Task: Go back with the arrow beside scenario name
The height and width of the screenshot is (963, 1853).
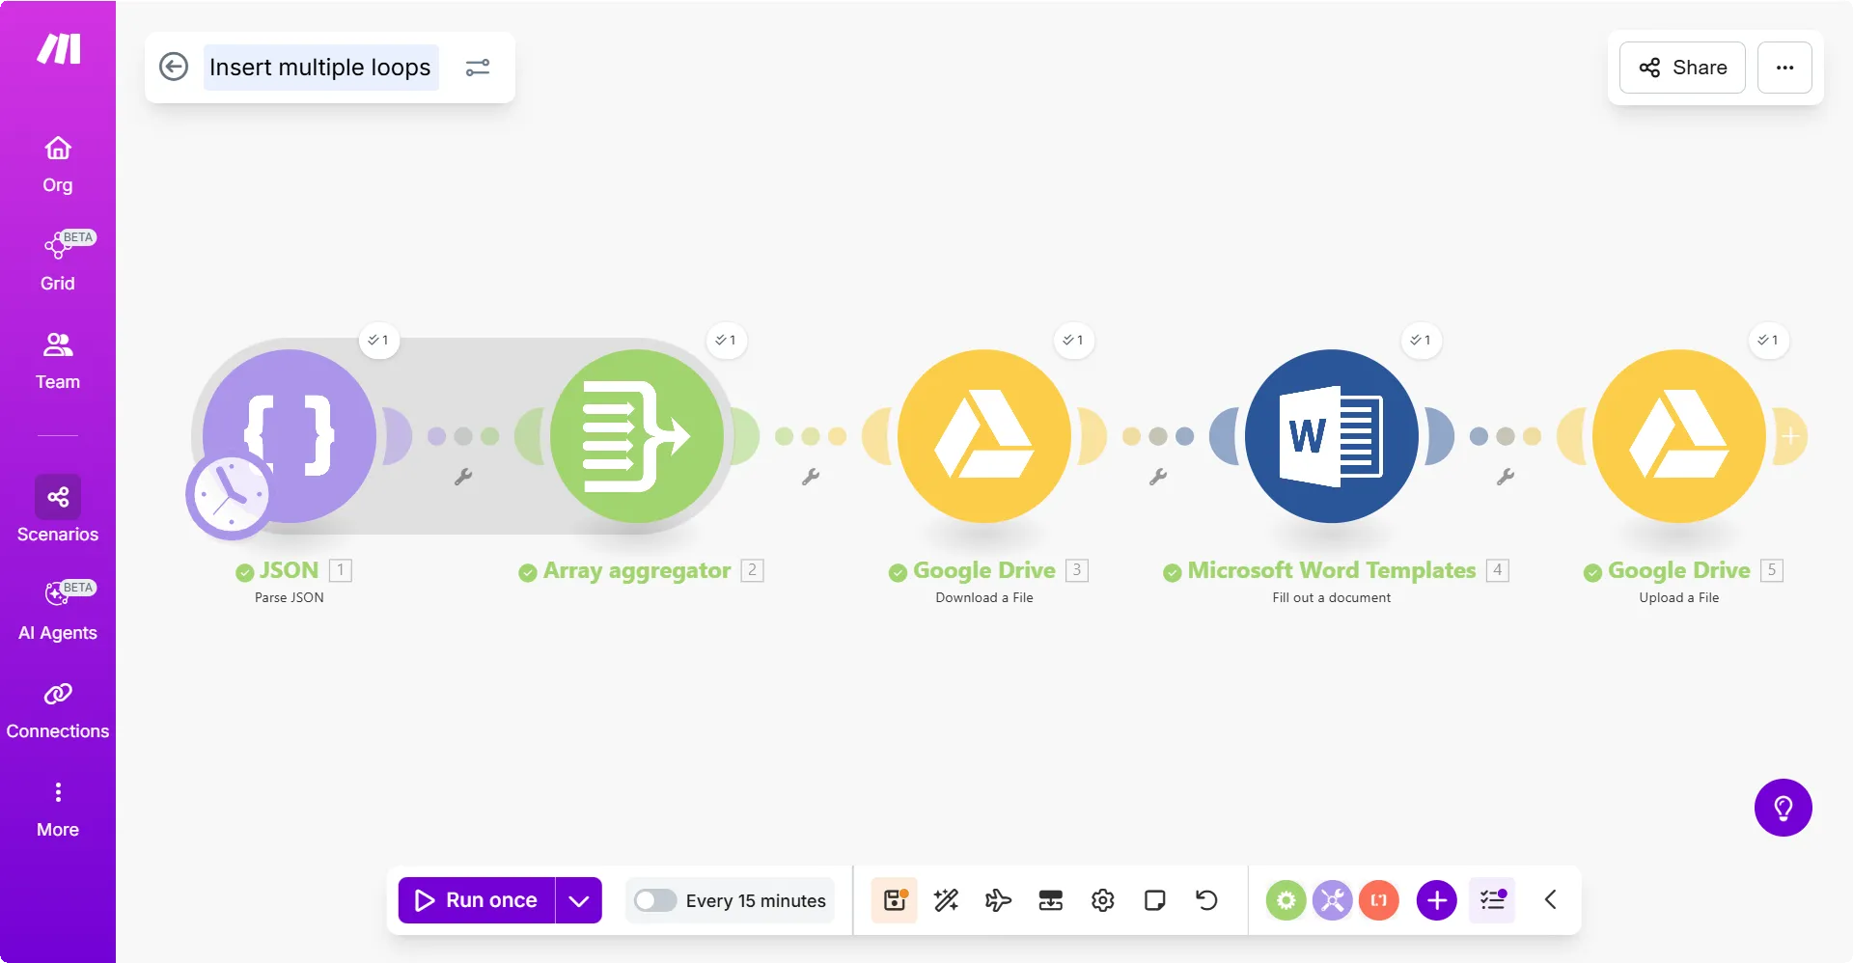Action: tap(174, 67)
